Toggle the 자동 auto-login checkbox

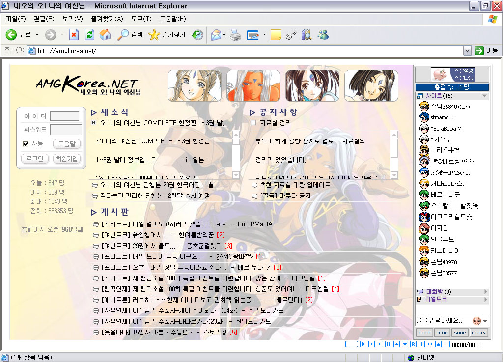tap(26, 143)
